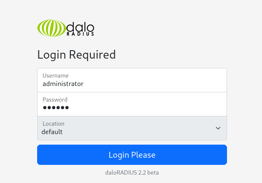Viewport: 262px width, 183px height.
Task: Click the "daloRADIUS 2.2 beta" footer text
Action: 132,172
